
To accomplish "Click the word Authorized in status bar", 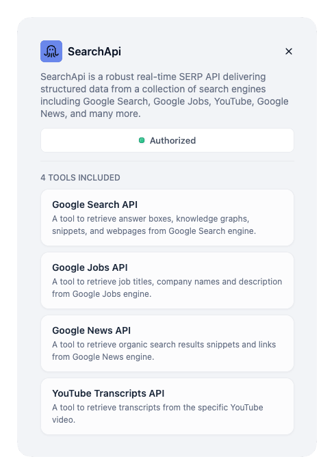I will click(x=172, y=140).
